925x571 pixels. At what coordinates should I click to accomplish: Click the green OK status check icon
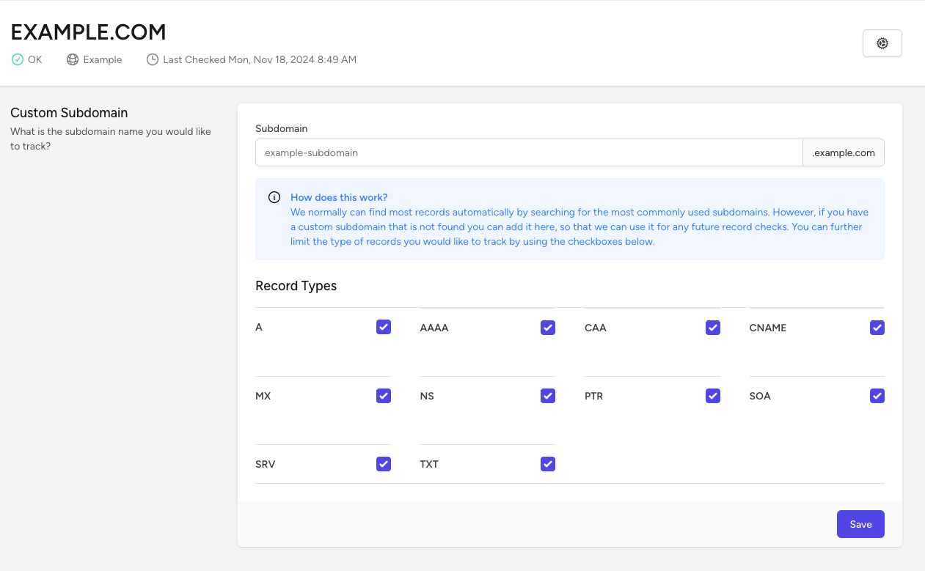(x=18, y=59)
